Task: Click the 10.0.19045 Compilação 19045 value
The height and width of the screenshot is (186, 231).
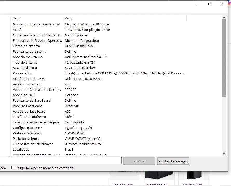Action: (87, 30)
